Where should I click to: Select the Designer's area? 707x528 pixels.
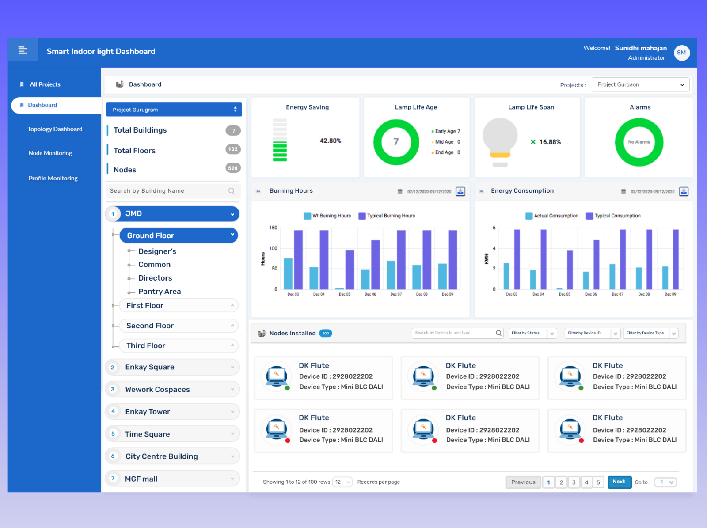pyautogui.click(x=157, y=251)
